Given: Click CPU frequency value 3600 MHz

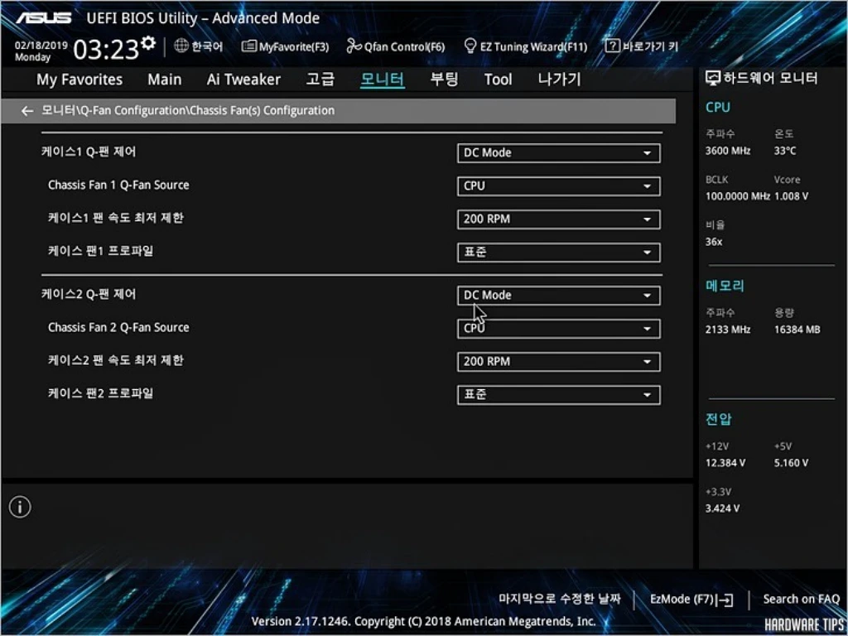Looking at the screenshot, I should tap(728, 151).
